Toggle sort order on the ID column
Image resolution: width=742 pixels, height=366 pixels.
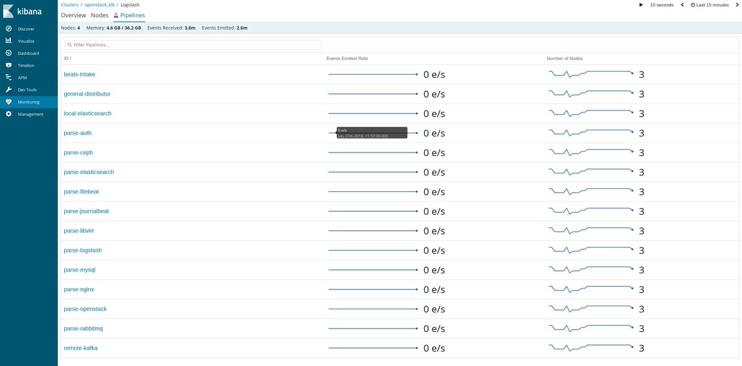pyautogui.click(x=65, y=58)
